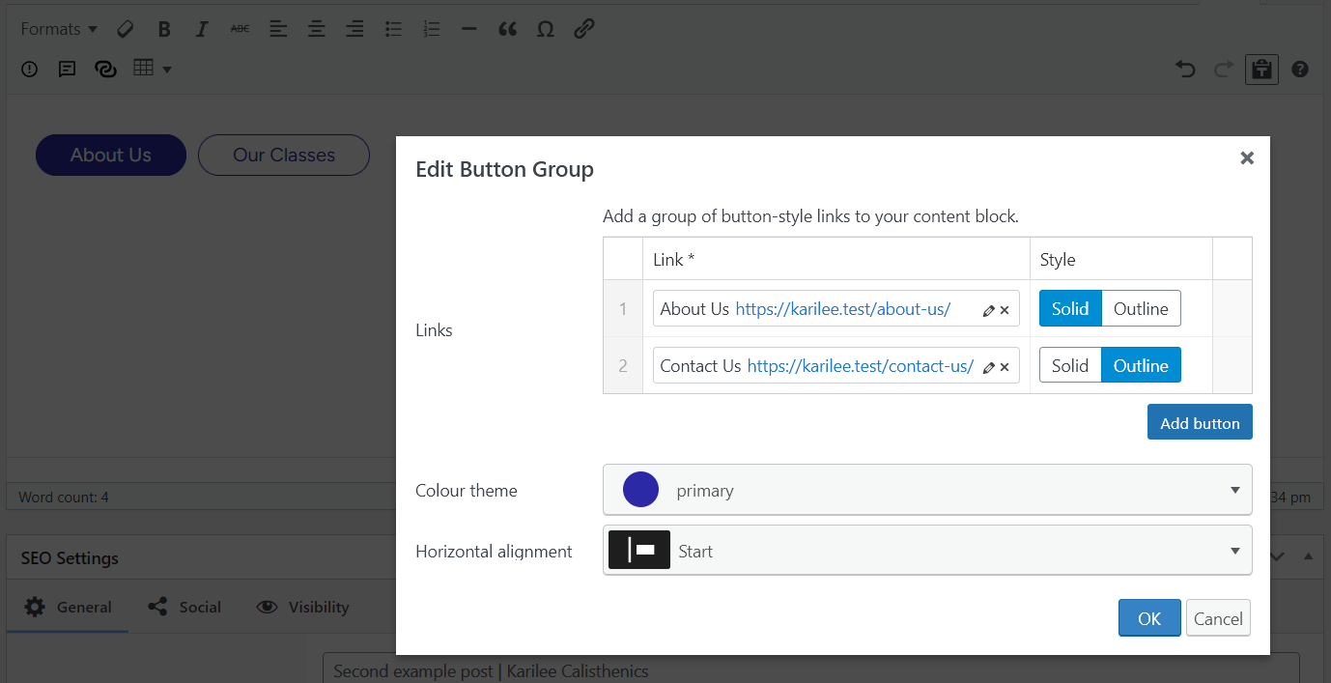Image resolution: width=1331 pixels, height=683 pixels.
Task: Open the https://karilee.test/contact-us/ link
Action: click(860, 366)
